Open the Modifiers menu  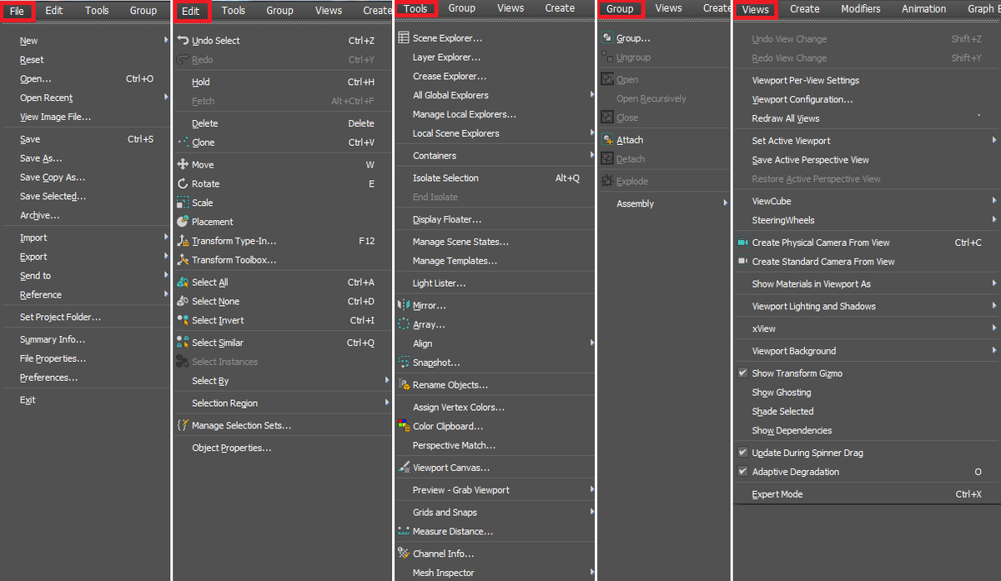click(860, 9)
